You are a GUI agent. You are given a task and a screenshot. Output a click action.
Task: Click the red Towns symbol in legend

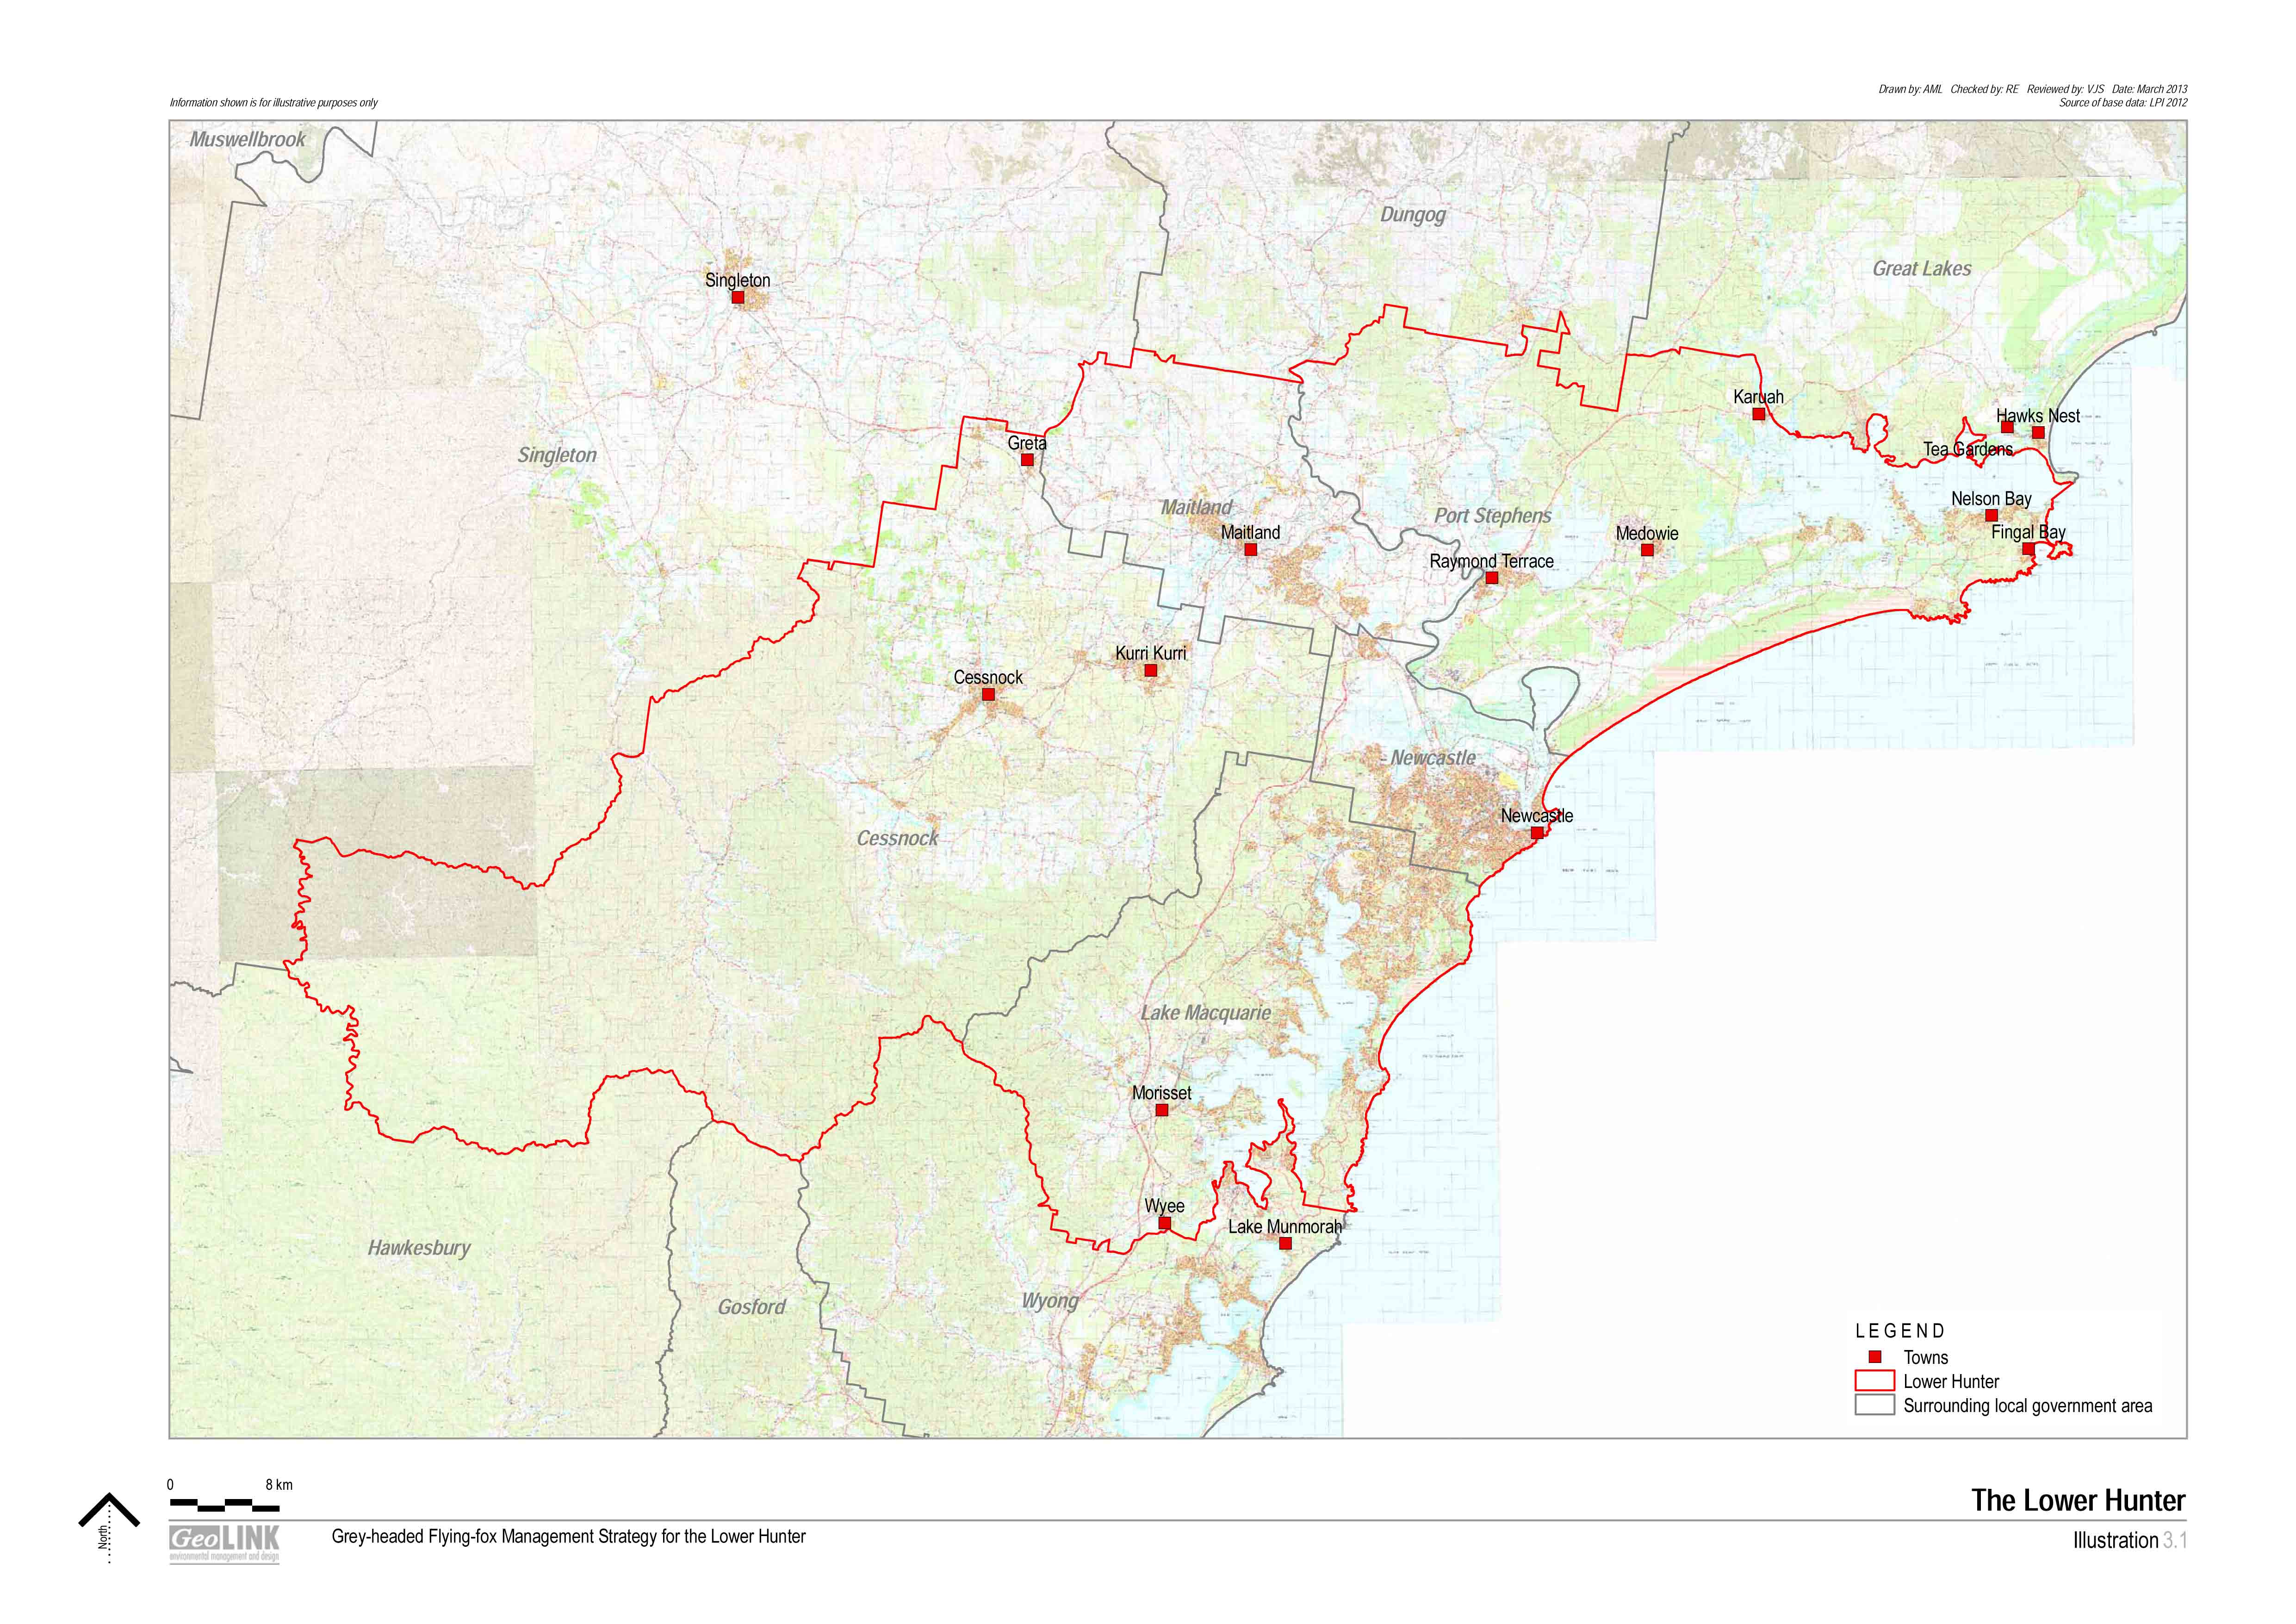pos(1875,1357)
